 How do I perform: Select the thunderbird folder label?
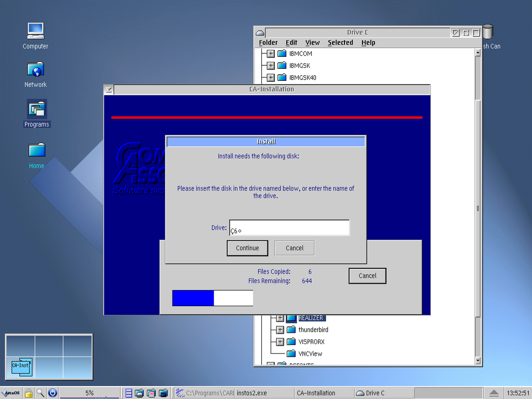click(x=313, y=330)
